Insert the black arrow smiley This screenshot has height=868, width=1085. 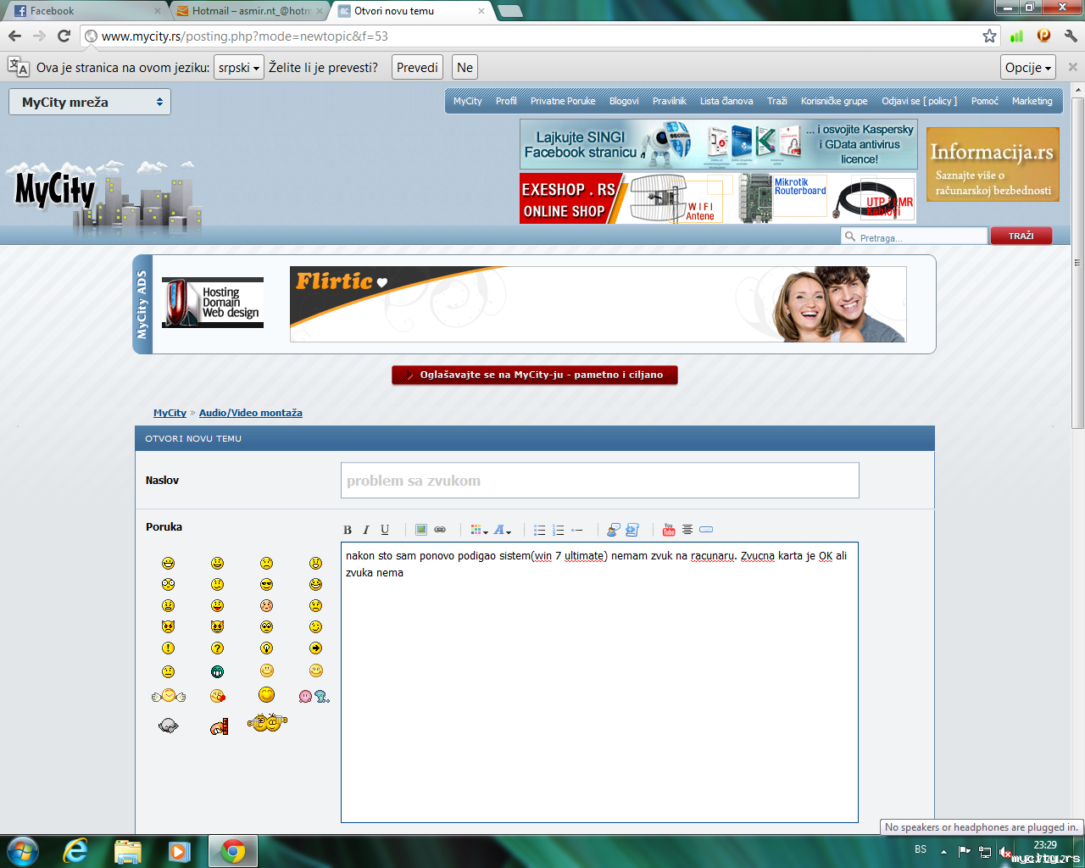coord(316,648)
